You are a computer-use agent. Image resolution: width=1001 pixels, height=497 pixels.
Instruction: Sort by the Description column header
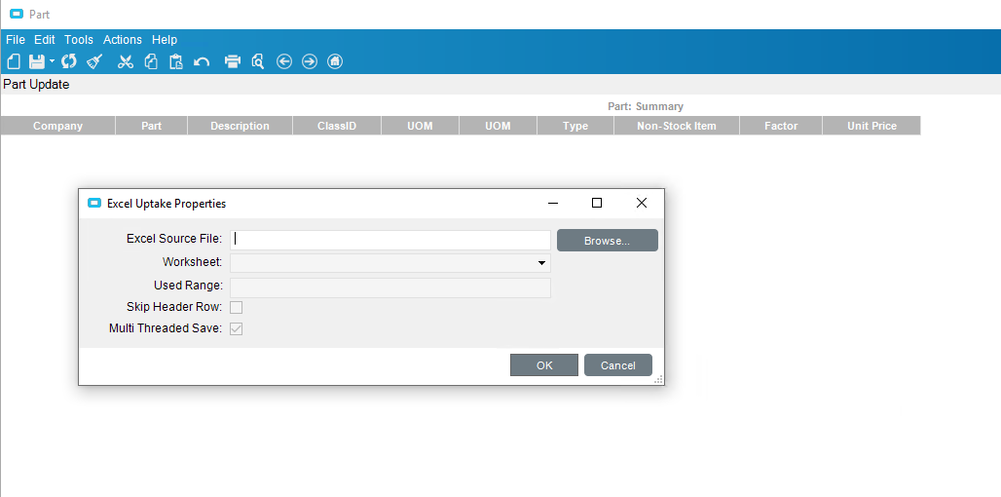click(241, 126)
